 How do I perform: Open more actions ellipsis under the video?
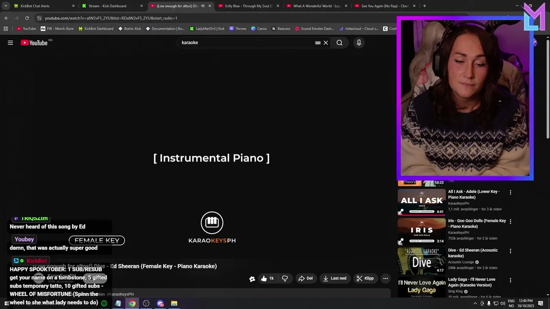point(385,278)
